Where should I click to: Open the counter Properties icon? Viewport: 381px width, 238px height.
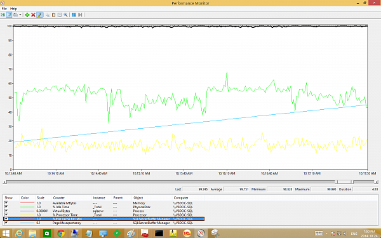click(60, 15)
